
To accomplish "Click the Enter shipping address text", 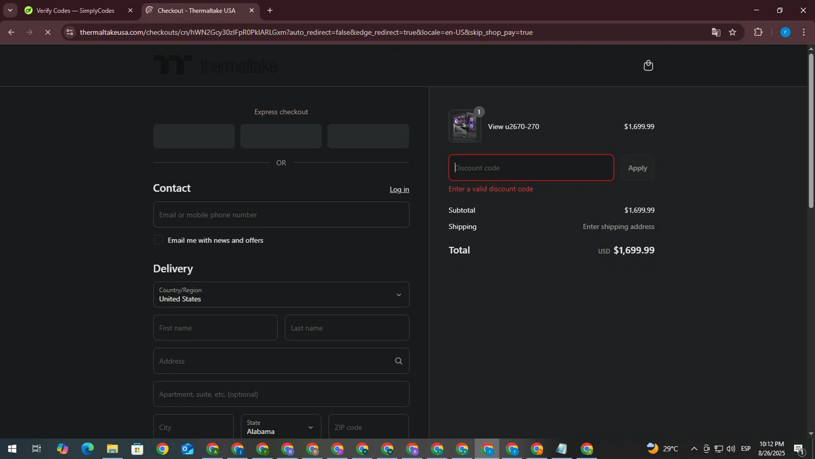I will (x=618, y=227).
